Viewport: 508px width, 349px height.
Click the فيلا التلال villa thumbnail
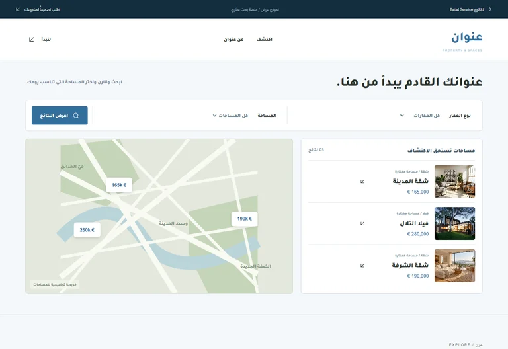pos(454,223)
